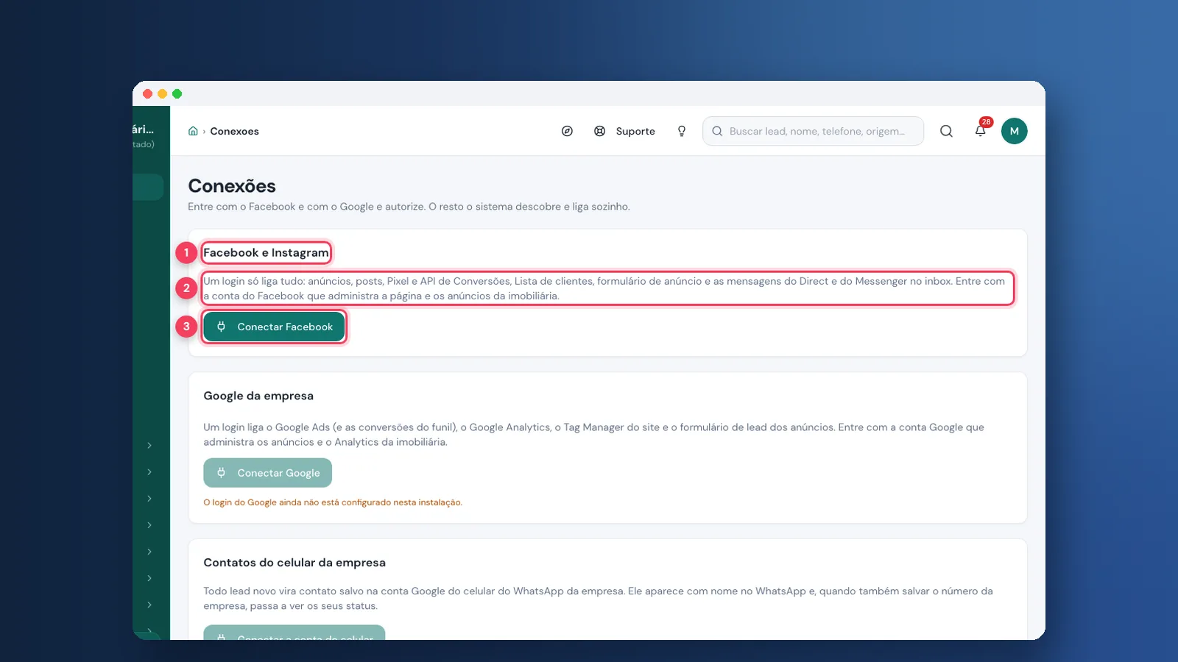Image resolution: width=1178 pixels, height=662 pixels.
Task: Open notifications bell with 28 badge
Action: coord(981,130)
